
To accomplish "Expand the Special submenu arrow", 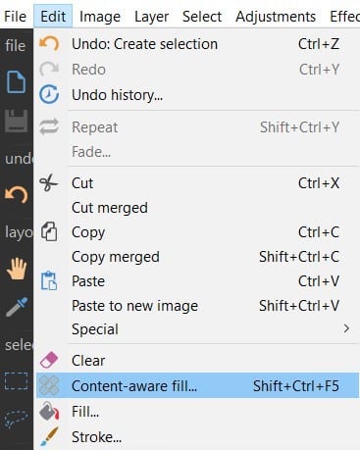I will click(346, 328).
